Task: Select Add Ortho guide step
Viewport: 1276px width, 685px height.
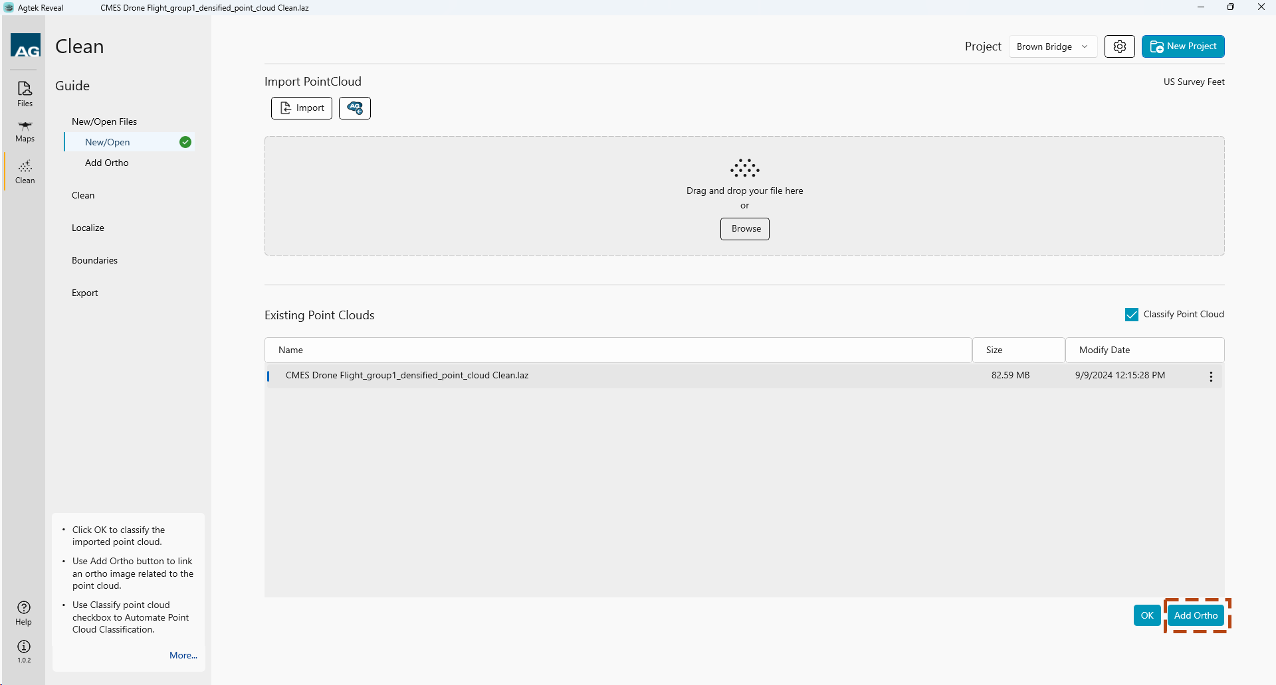Action: (107, 163)
